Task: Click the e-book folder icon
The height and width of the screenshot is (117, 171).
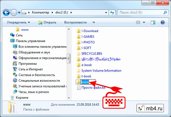Action: click(x=79, y=65)
